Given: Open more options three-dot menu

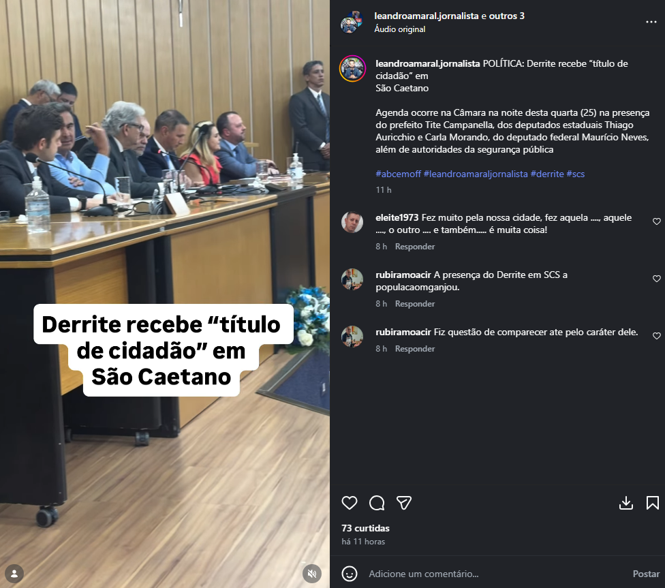Looking at the screenshot, I should click(x=651, y=22).
